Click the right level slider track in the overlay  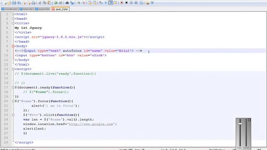tap(246, 132)
